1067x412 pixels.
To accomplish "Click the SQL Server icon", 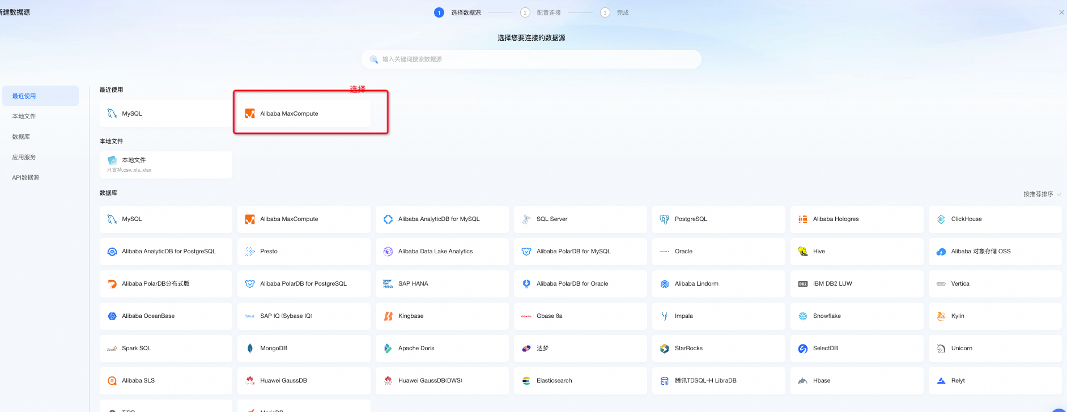I will click(x=526, y=219).
